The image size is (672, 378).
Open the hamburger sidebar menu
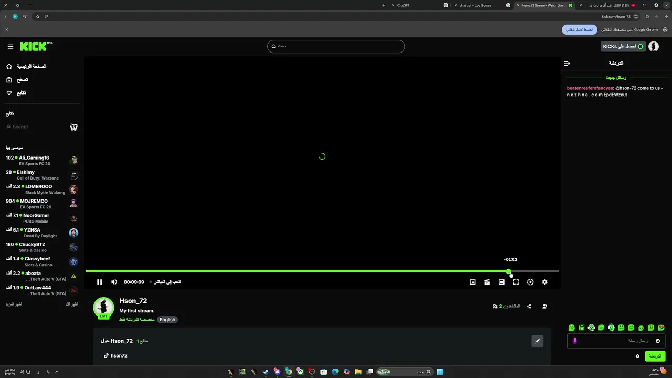click(x=10, y=47)
